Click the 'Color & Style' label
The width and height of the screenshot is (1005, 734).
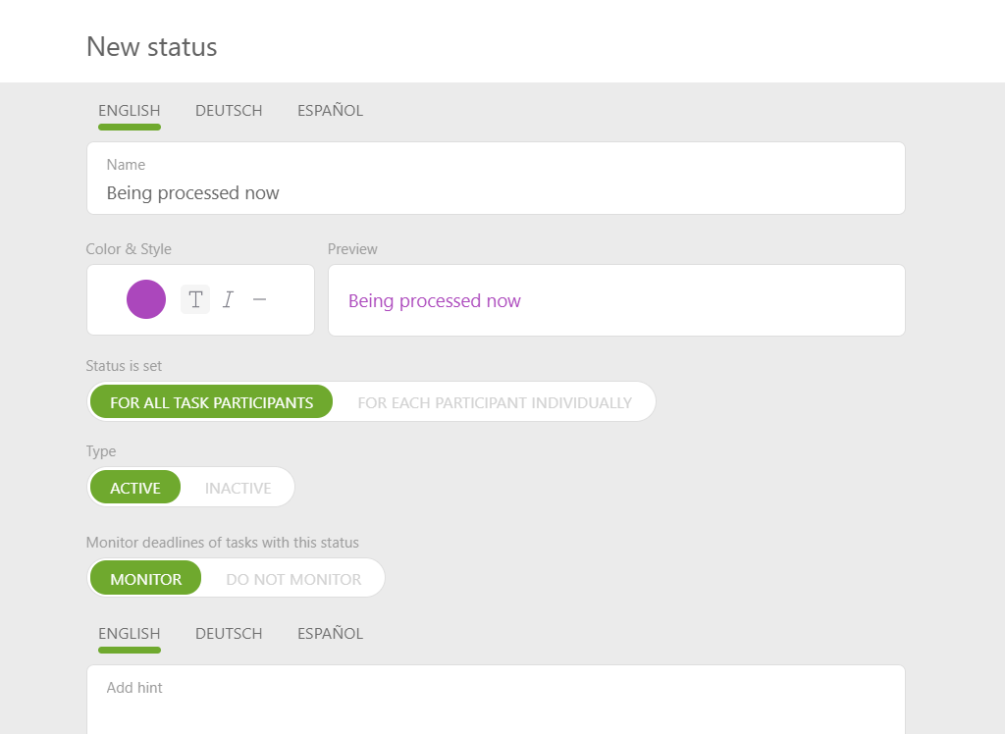coord(129,248)
